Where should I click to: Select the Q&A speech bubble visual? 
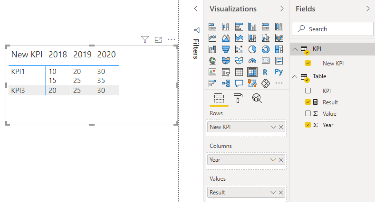point(239,83)
